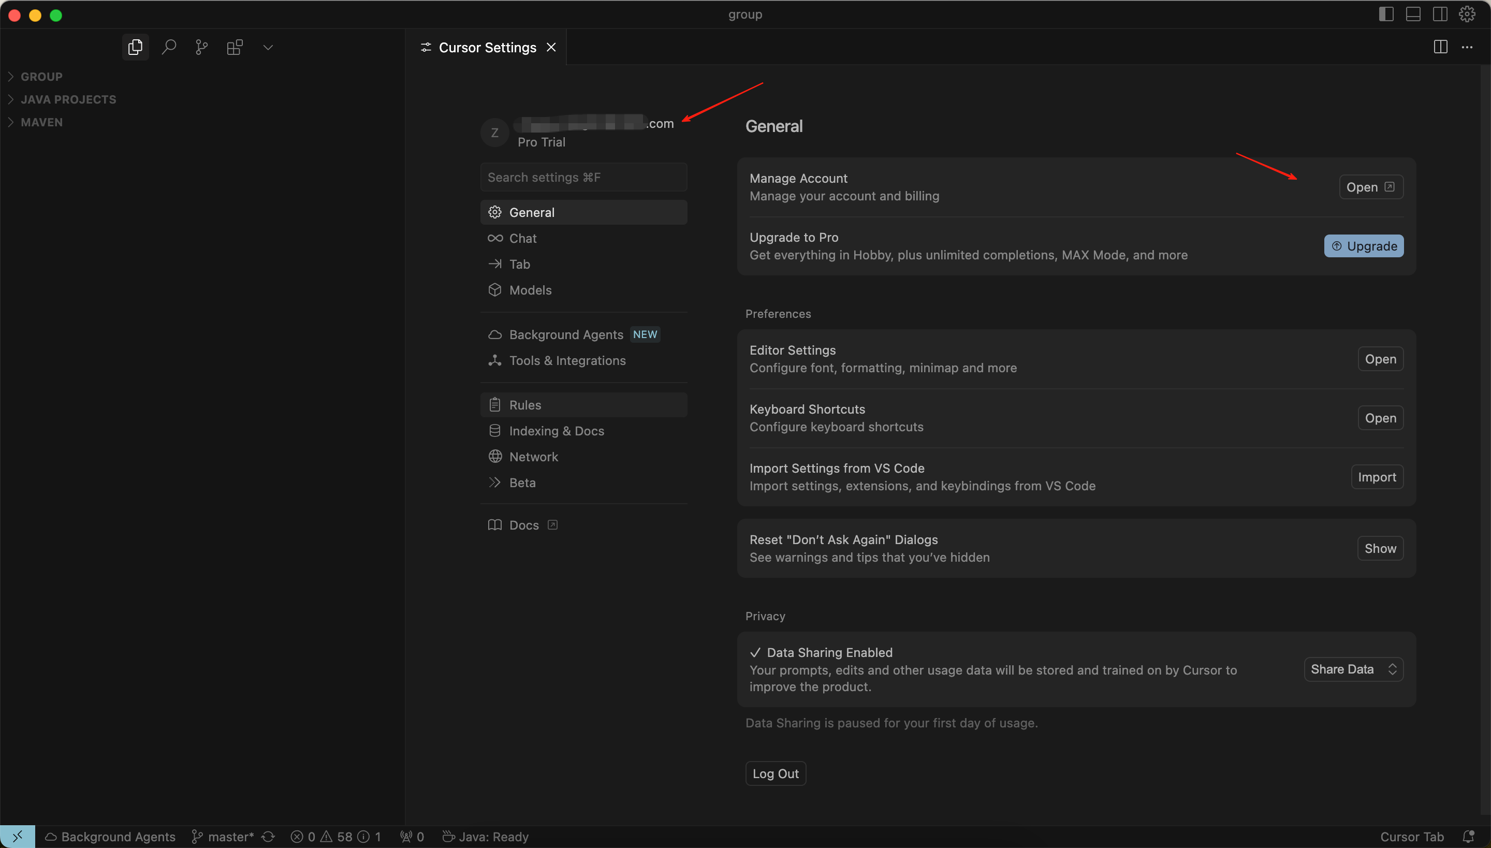
Task: Select Chat in settings navigation
Action: click(583, 238)
